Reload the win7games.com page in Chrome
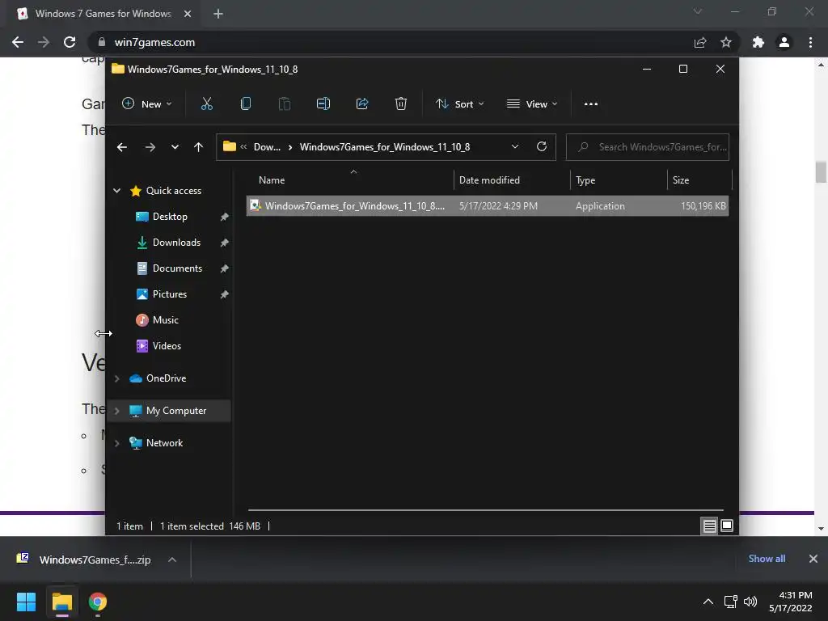828x621 pixels. pyautogui.click(x=70, y=42)
